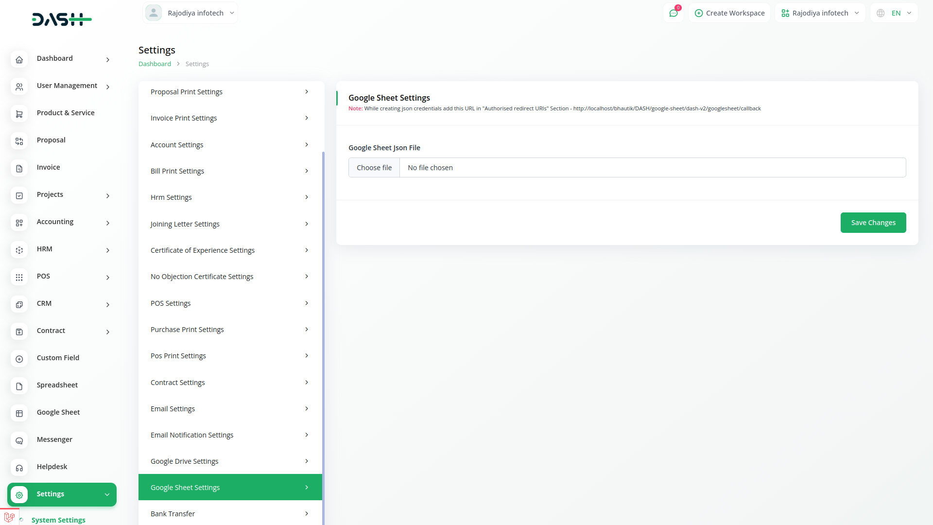
Task: Click the Google Sheet sidebar icon
Action: (19, 414)
